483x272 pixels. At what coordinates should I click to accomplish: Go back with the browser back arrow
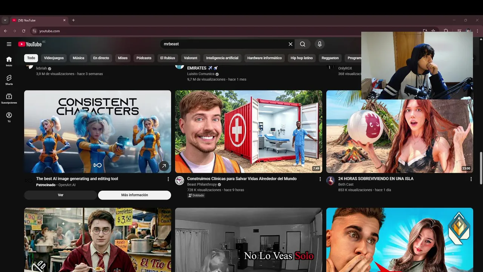5,31
